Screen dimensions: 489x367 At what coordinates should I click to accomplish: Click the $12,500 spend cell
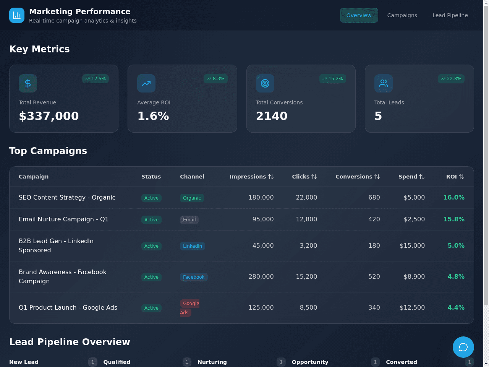(412, 308)
